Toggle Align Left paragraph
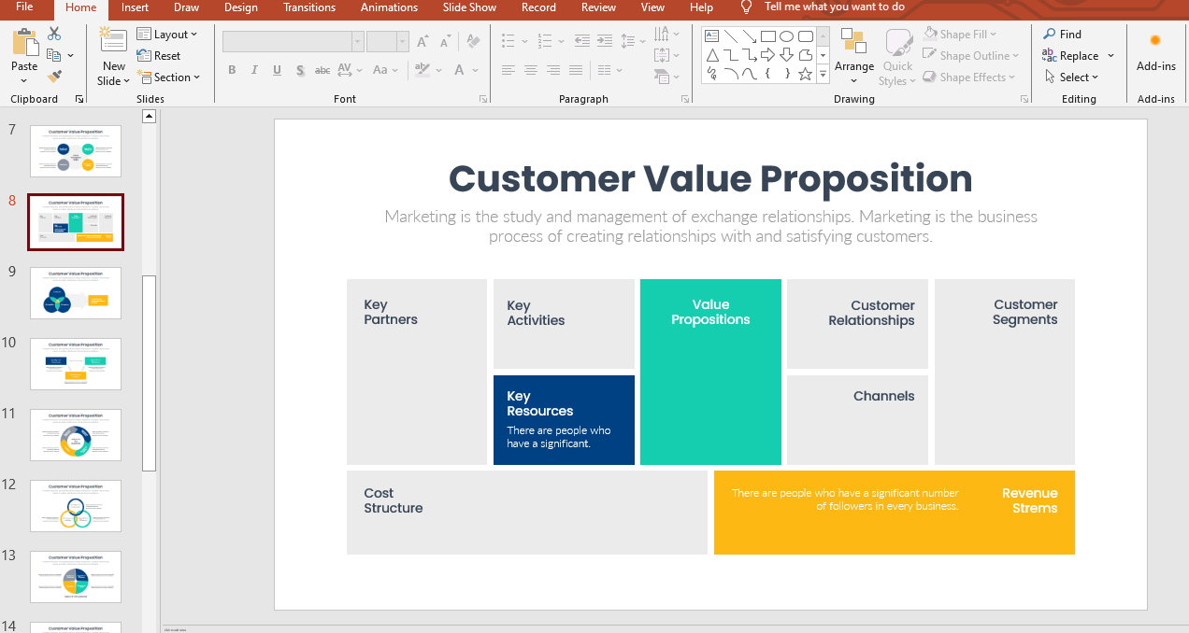The height and width of the screenshot is (633, 1189). coord(509,70)
